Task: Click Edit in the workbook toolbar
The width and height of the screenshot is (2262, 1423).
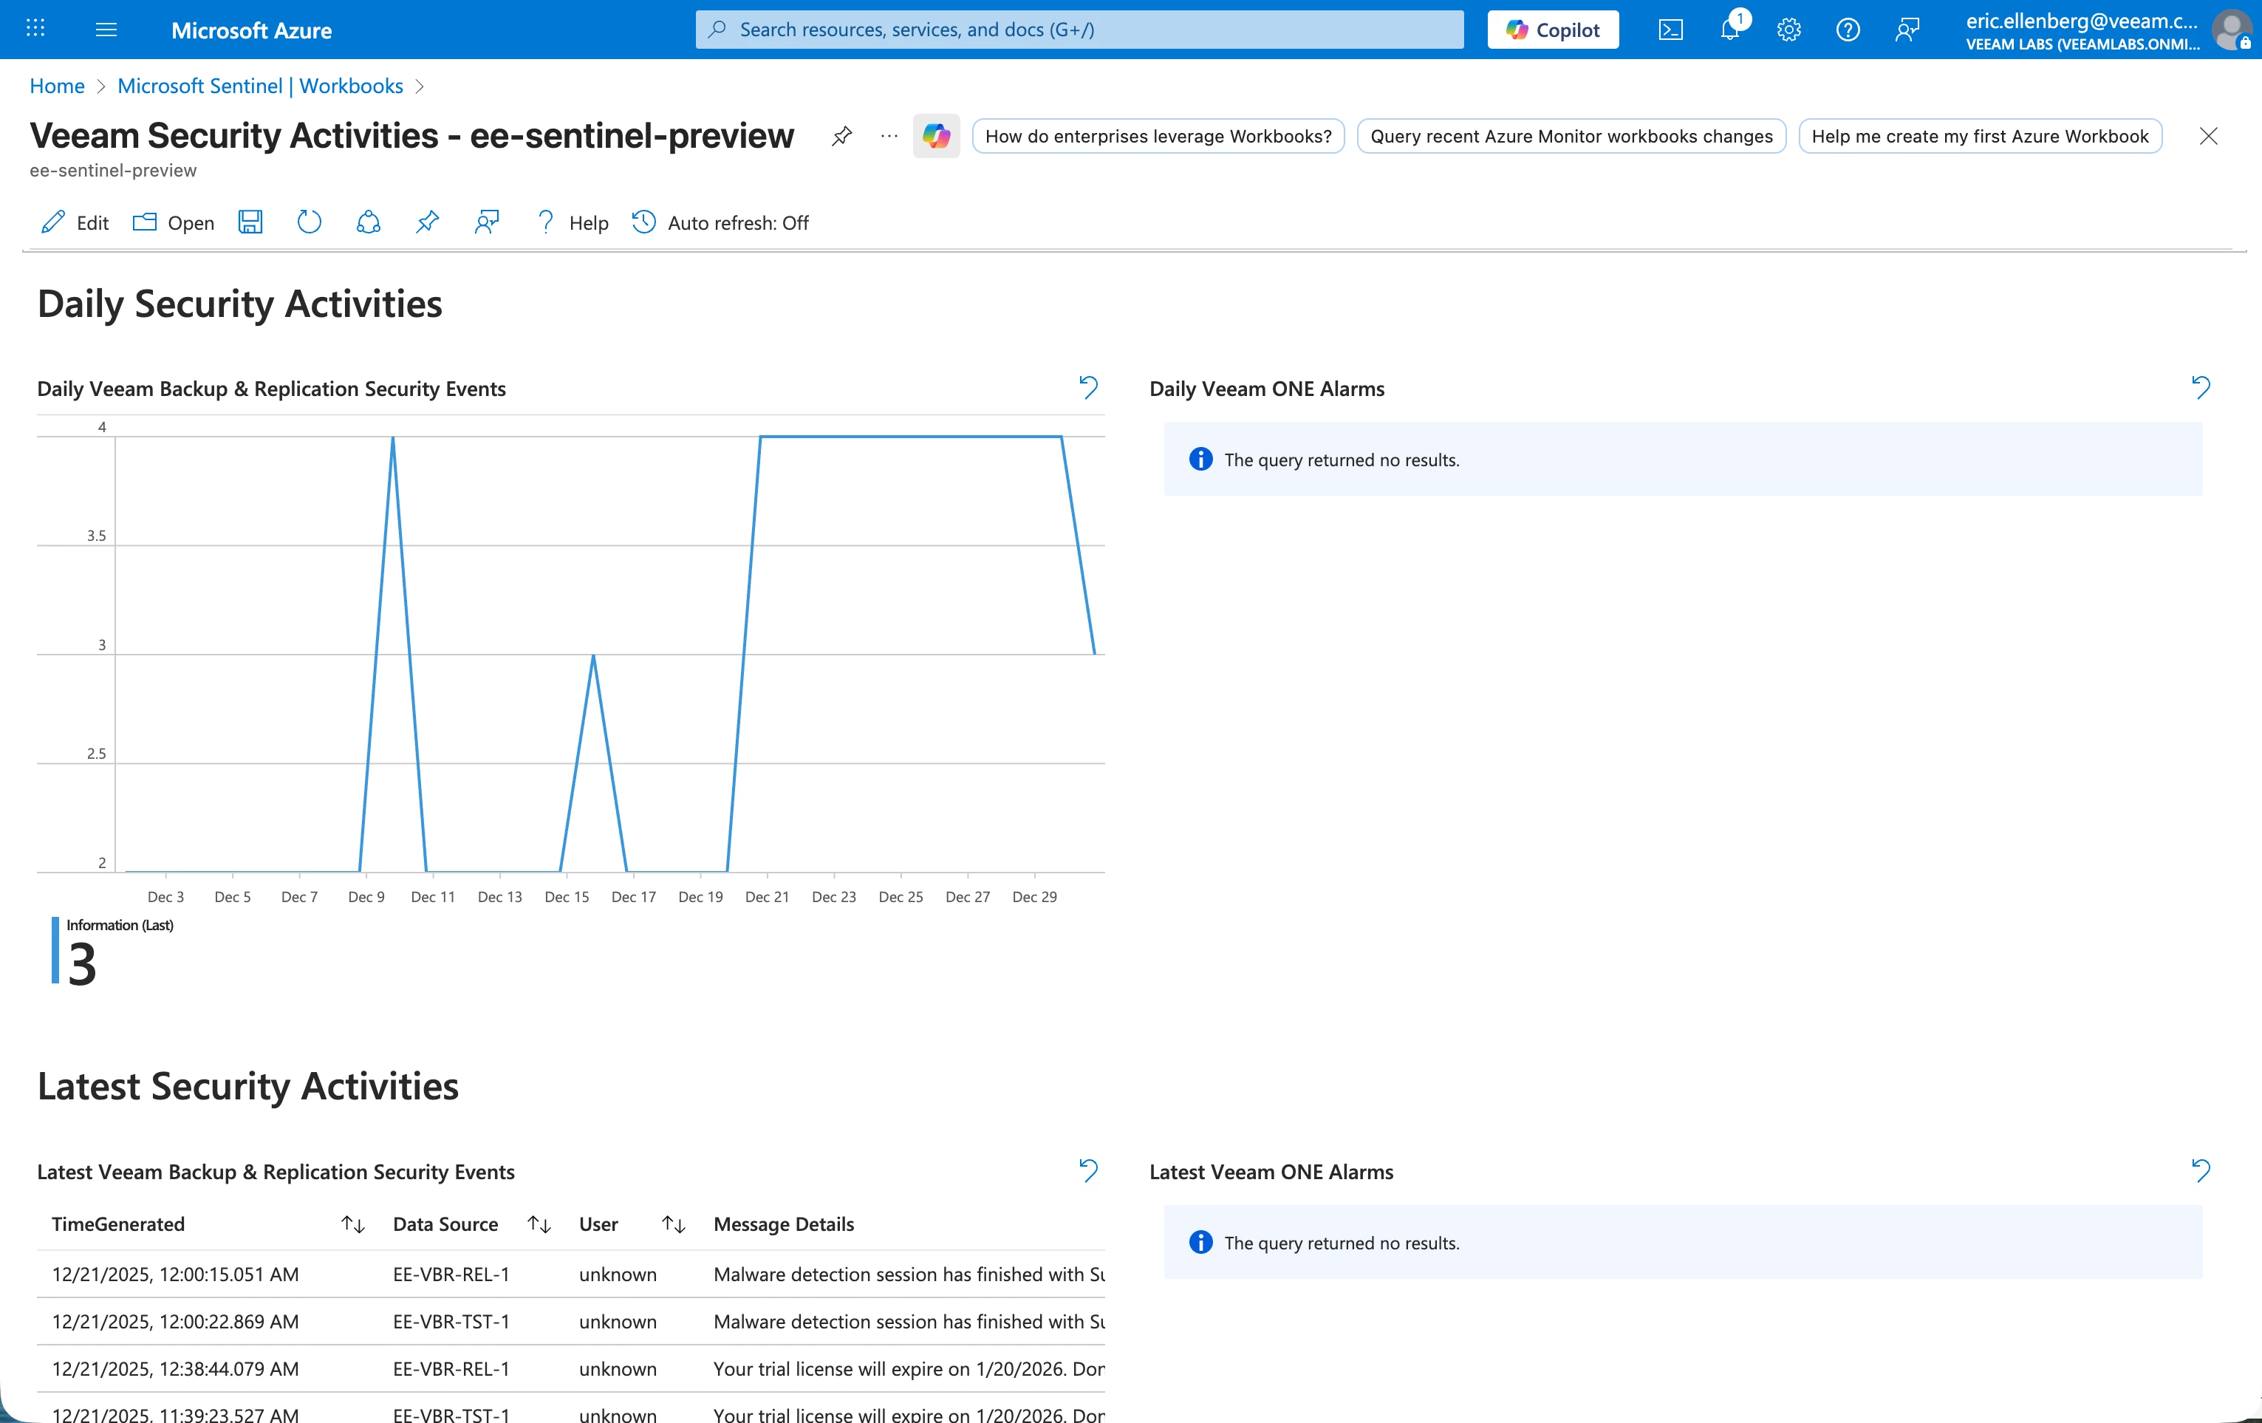Action: [75, 222]
